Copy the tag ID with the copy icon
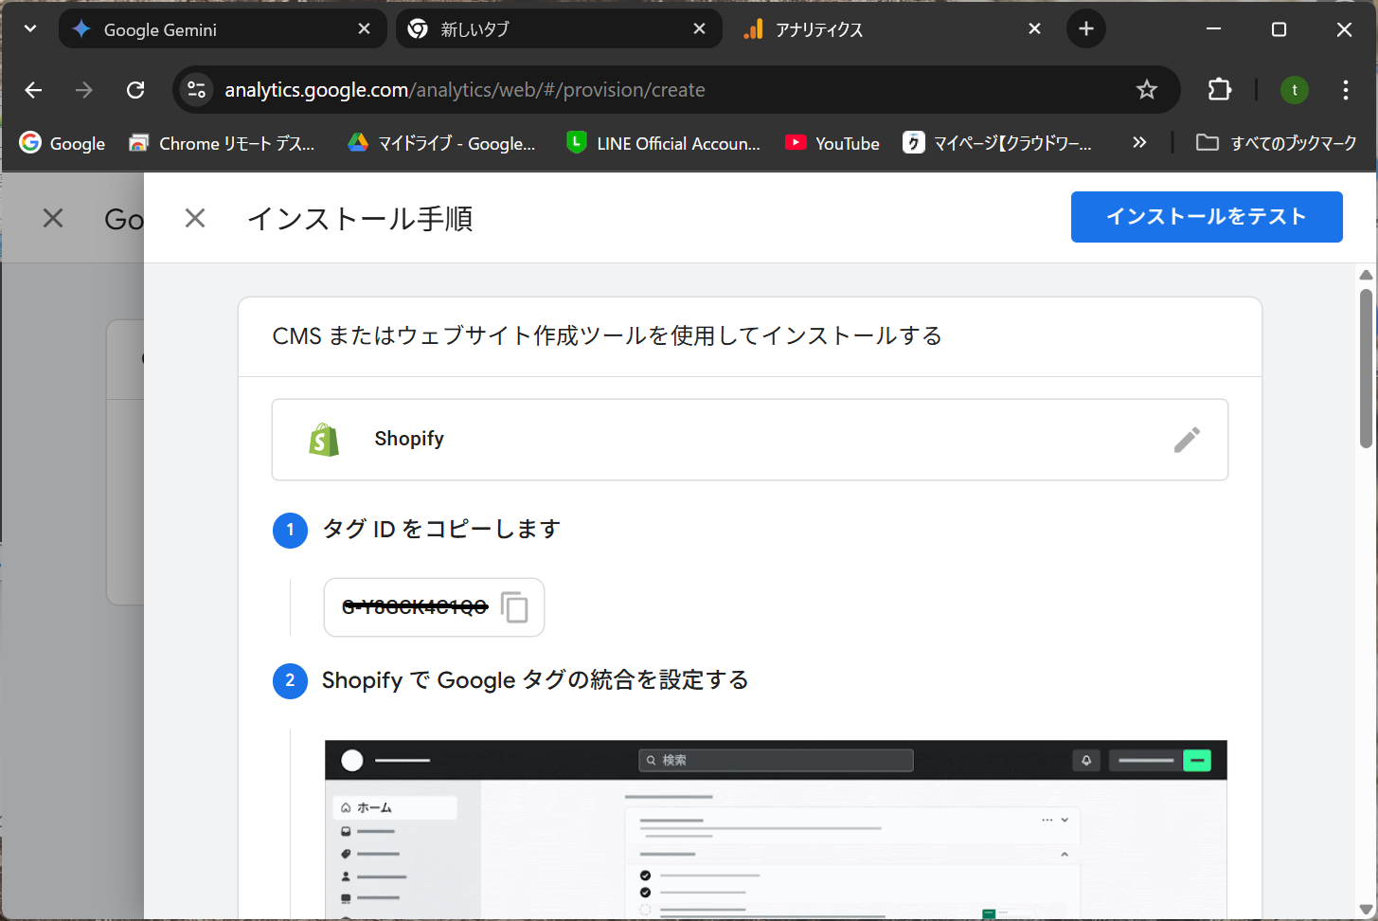This screenshot has height=921, width=1378. point(514,607)
